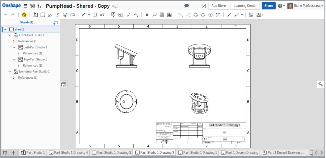Open the Insert table tool
This screenshot has height=158, width=326.
click(x=162, y=15)
